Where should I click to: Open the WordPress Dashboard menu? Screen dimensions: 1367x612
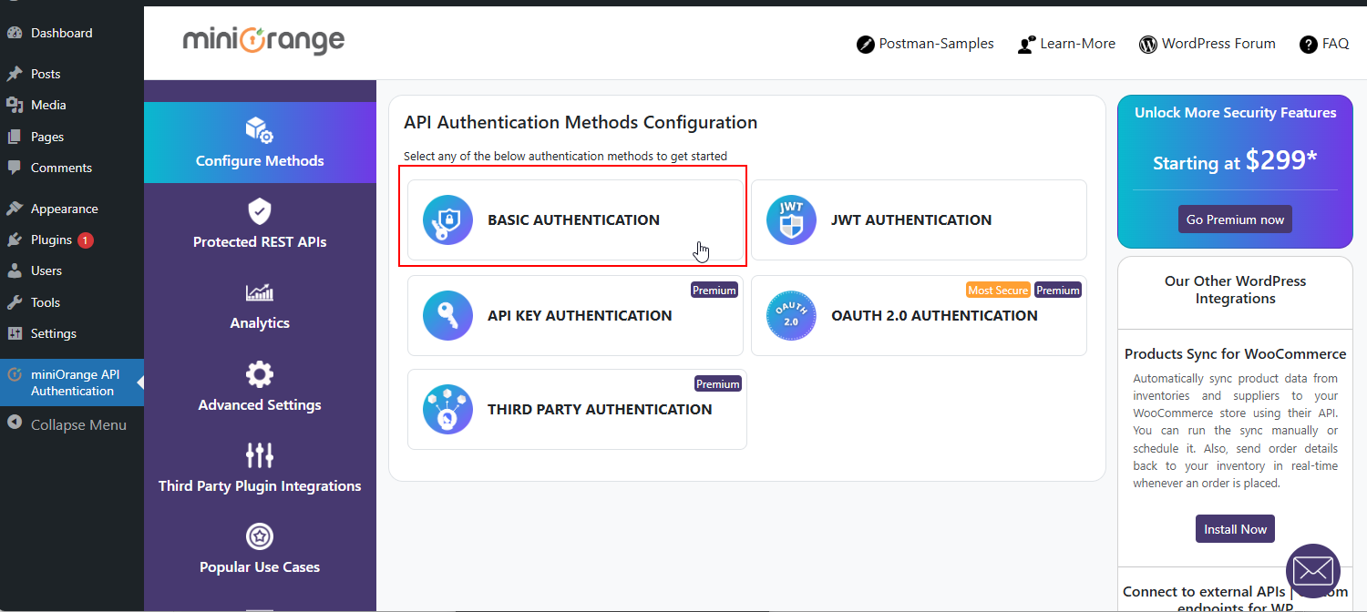pos(61,33)
